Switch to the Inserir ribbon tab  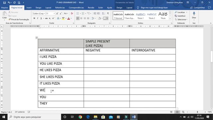pyautogui.click(x=29, y=8)
